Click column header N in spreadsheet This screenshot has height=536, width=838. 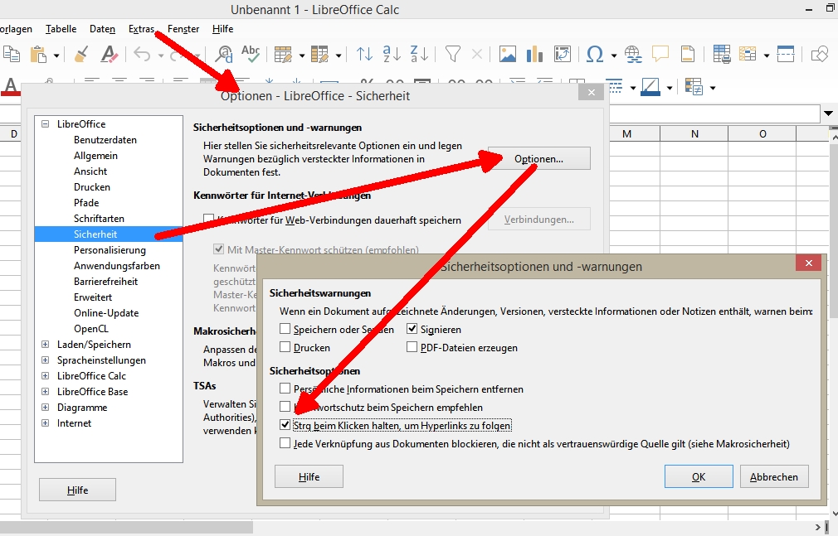click(x=694, y=133)
